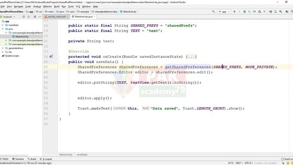
Task: Open the Edit menu
Action: [2, 6]
